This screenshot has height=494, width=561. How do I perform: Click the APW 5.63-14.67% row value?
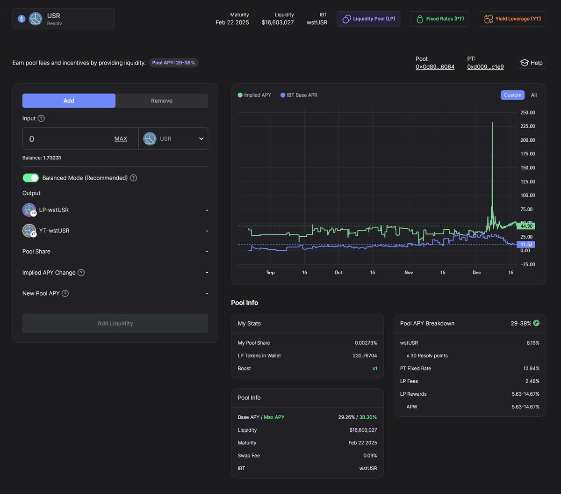(525, 407)
